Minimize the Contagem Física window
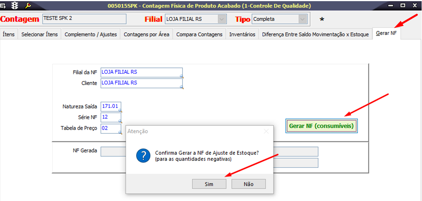 [391, 5]
